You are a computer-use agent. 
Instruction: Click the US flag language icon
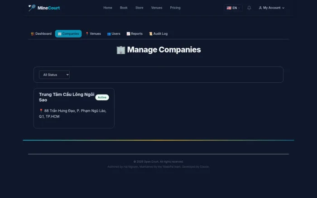(229, 8)
